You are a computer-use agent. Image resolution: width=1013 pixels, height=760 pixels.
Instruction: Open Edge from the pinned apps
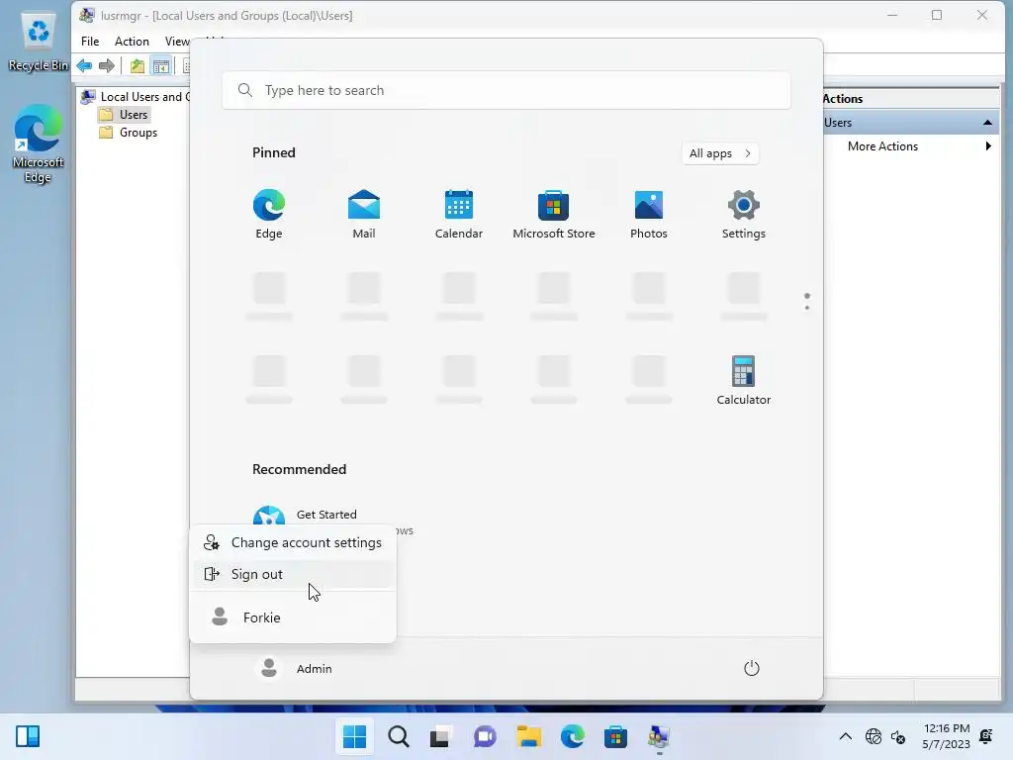[x=269, y=214]
